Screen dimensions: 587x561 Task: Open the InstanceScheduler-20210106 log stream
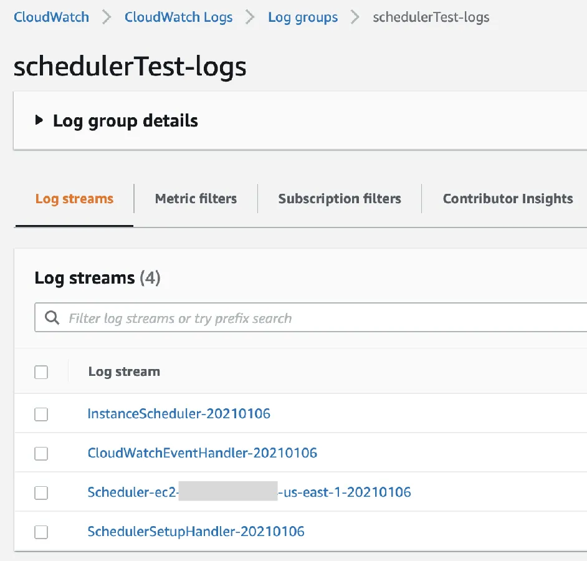pyautogui.click(x=179, y=413)
